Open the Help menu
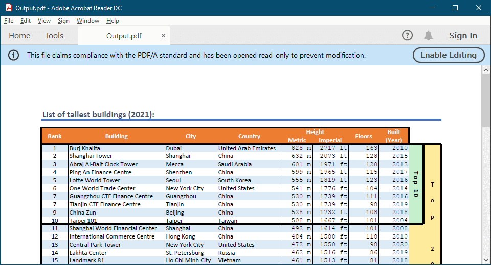Screen dimensions: 491x265 pyautogui.click(x=113, y=21)
